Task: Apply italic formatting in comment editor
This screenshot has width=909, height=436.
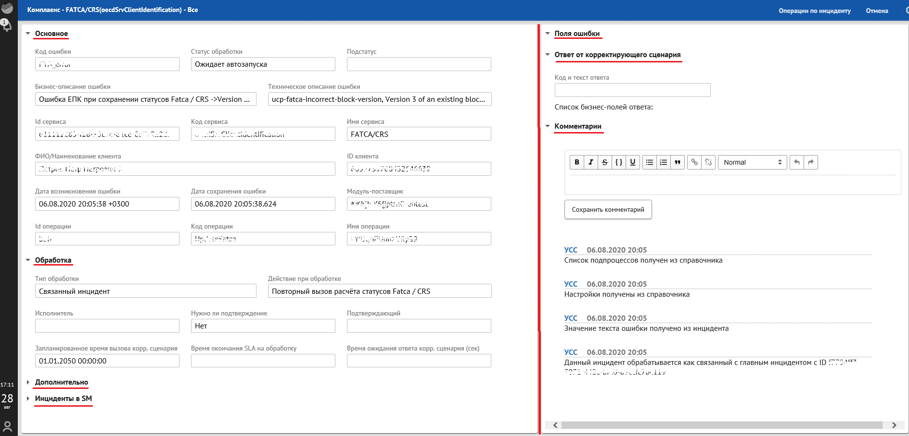Action: coord(590,162)
